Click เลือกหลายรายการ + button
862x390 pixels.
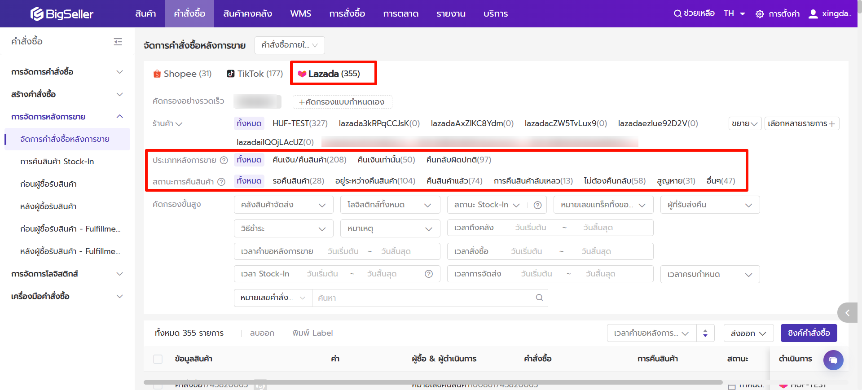click(802, 123)
